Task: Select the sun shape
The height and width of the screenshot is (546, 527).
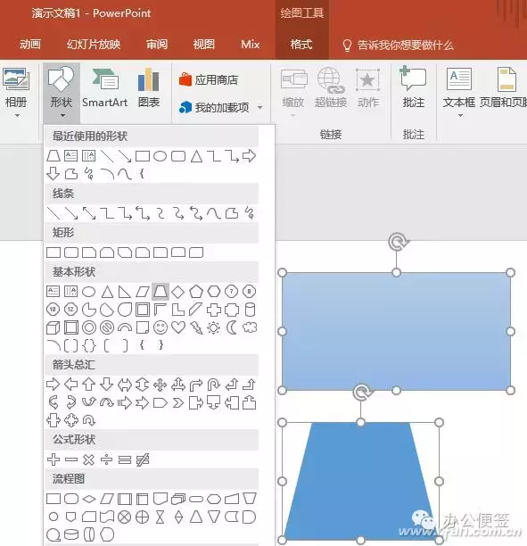Action: (x=214, y=327)
